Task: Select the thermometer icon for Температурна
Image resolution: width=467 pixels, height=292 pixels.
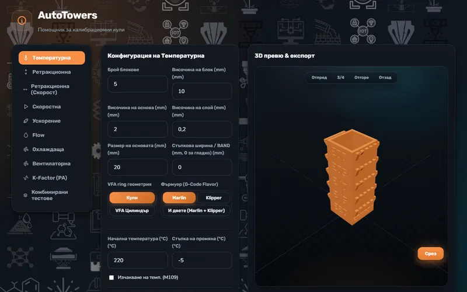Action: click(26, 58)
